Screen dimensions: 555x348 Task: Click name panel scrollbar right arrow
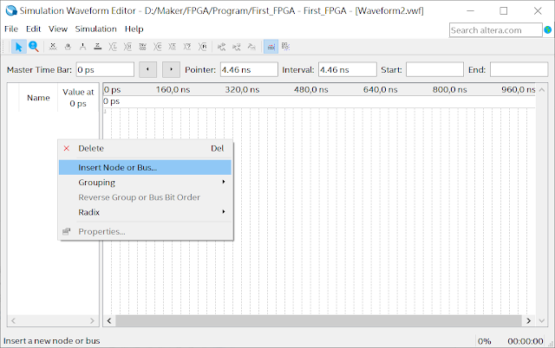coord(92,321)
